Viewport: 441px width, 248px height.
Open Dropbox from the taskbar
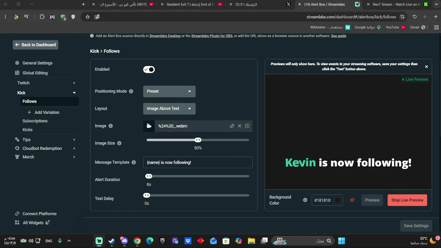point(188,241)
